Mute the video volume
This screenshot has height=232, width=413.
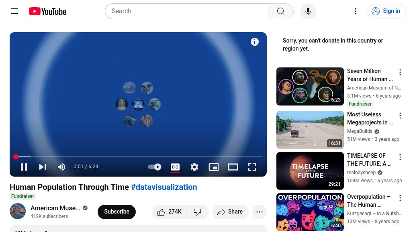click(x=61, y=167)
